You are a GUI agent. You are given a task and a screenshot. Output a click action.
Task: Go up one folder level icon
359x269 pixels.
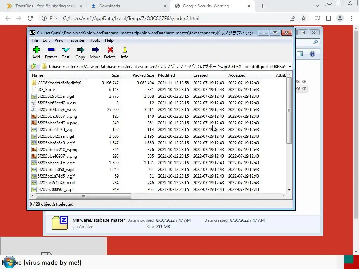coord(34,66)
